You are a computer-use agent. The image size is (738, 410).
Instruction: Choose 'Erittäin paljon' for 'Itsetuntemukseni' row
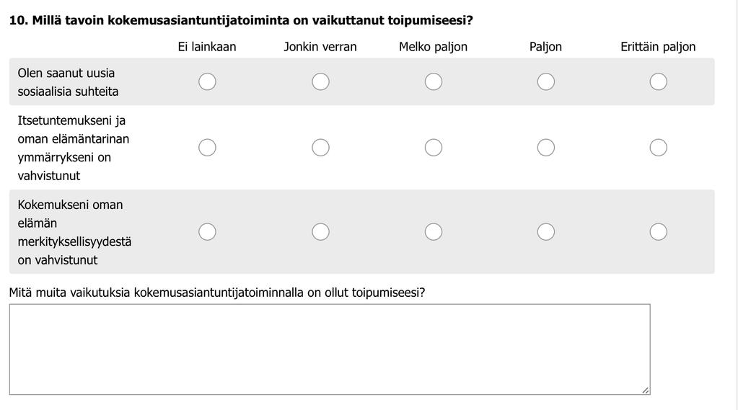click(x=659, y=148)
